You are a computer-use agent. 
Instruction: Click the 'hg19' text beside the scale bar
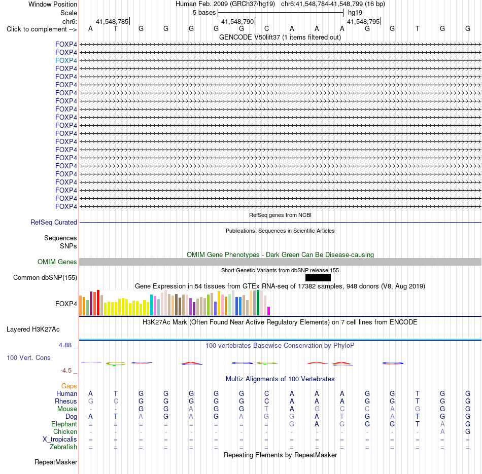355,13
